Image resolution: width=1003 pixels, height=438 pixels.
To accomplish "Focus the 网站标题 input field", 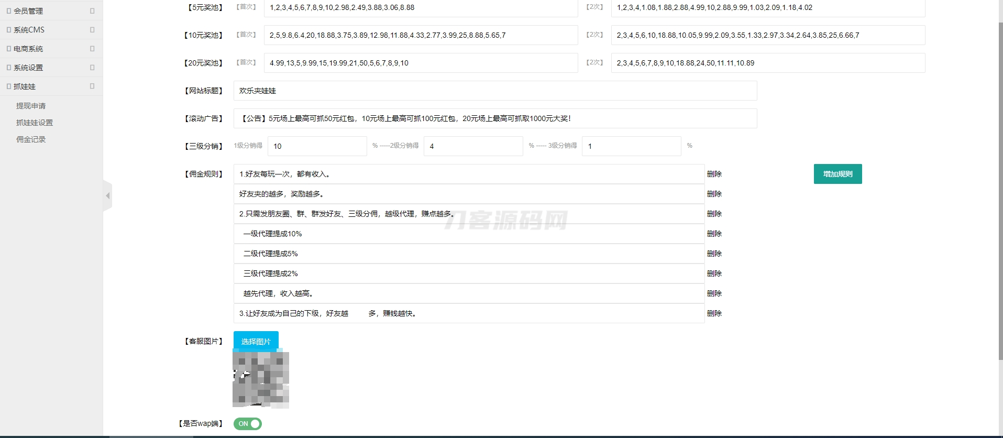I will click(495, 91).
